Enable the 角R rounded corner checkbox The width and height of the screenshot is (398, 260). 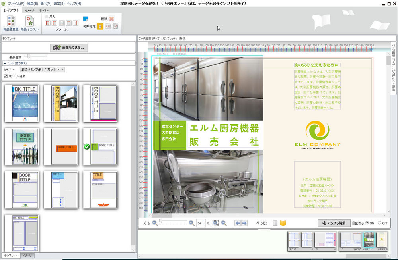pyautogui.click(x=47, y=17)
